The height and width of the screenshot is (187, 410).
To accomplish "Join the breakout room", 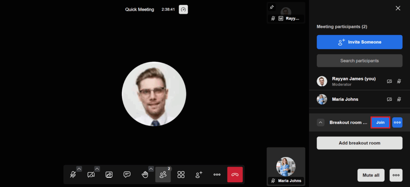I will pos(380,123).
